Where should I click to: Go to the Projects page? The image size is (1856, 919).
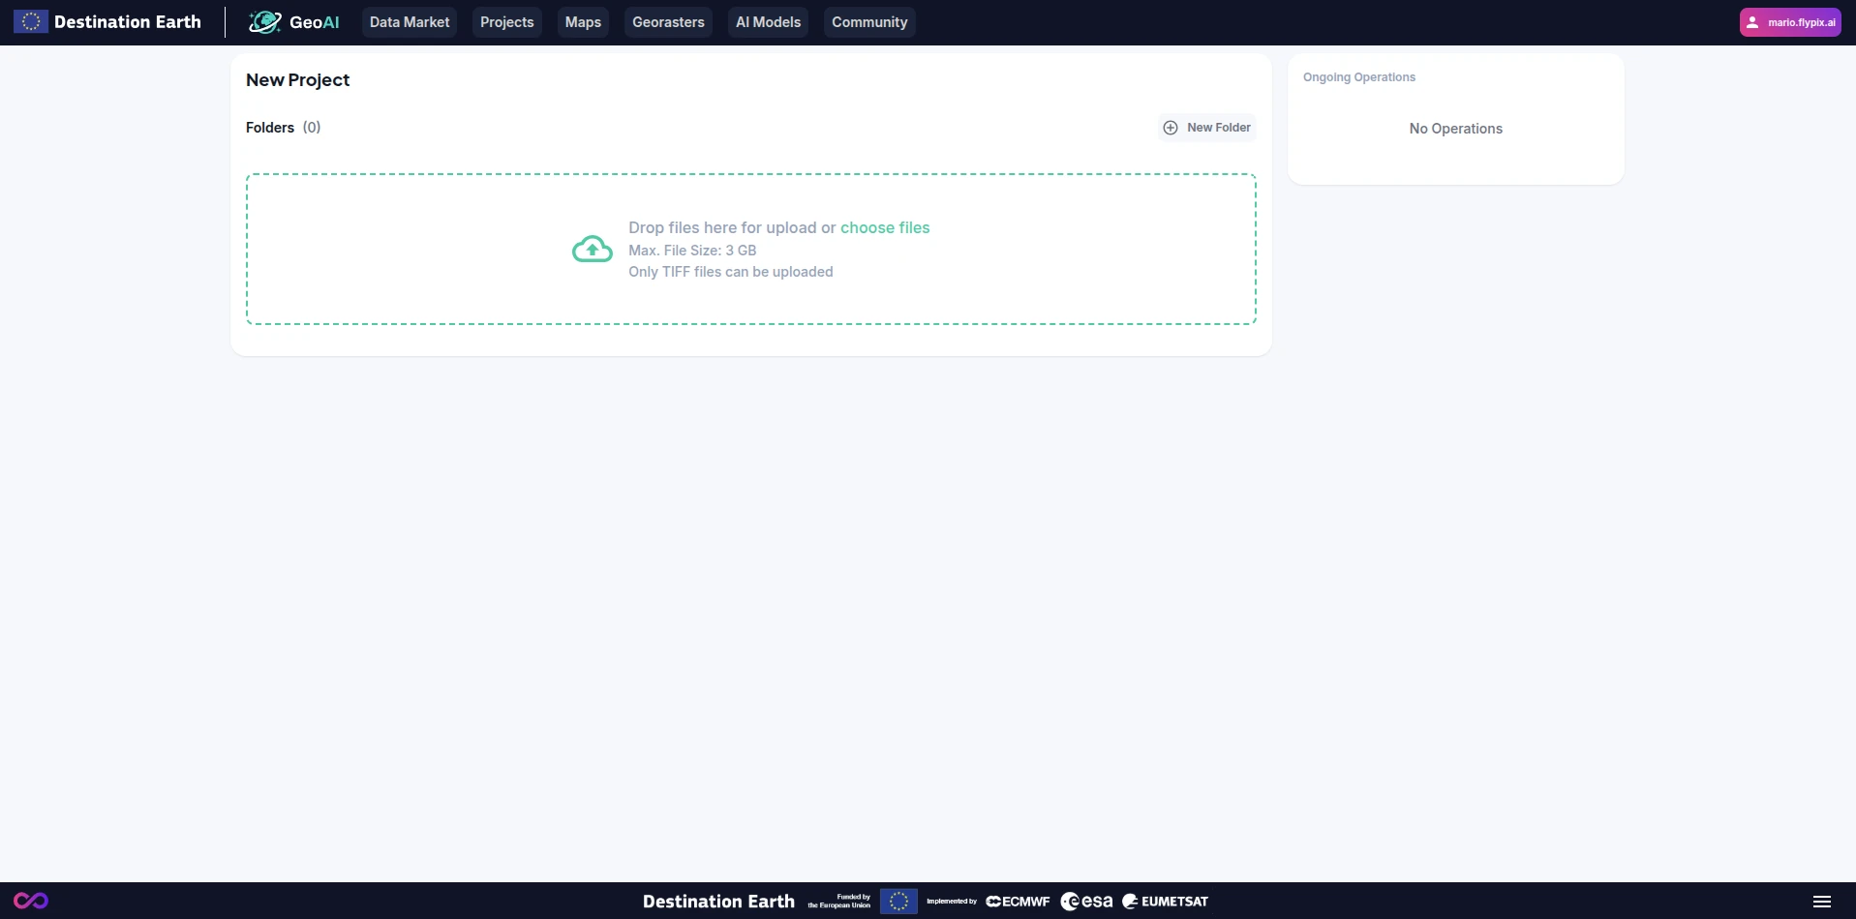[x=506, y=22]
